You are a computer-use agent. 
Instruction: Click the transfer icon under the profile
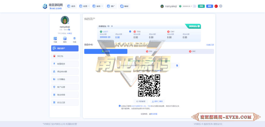(75, 39)
